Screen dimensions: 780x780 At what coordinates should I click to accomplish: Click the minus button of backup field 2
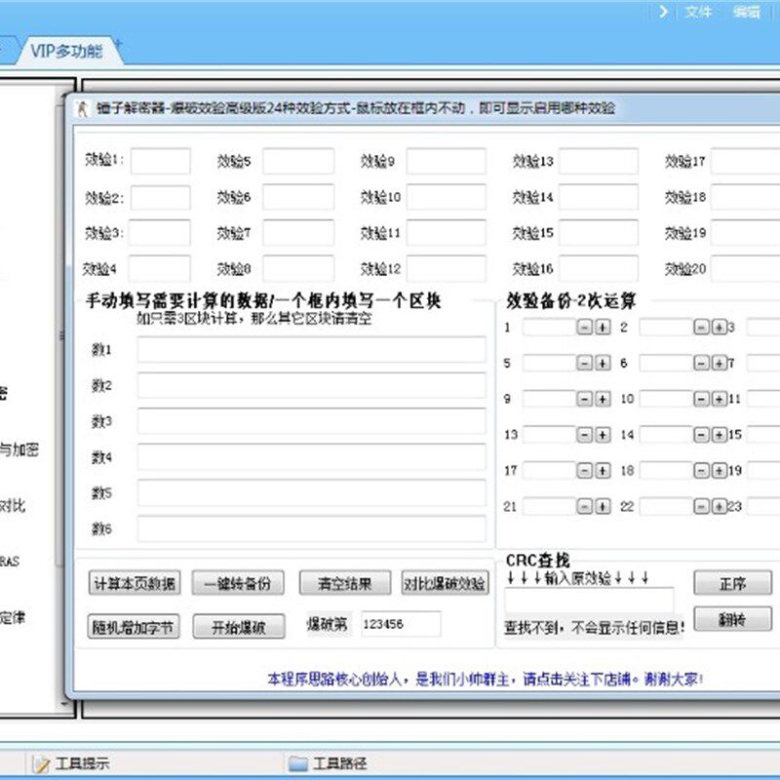pyautogui.click(x=701, y=328)
